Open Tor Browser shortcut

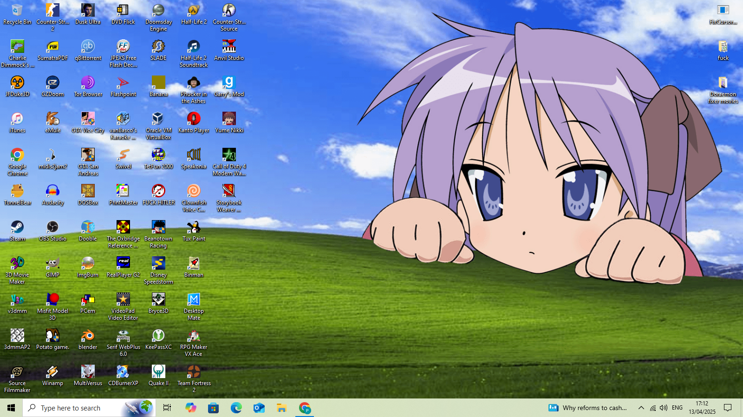tap(88, 86)
